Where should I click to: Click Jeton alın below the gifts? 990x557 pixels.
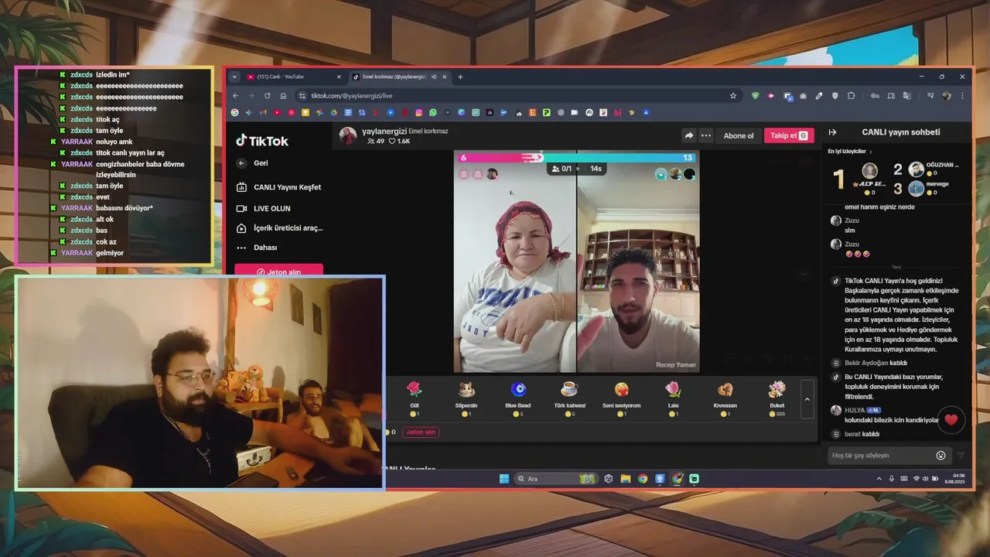(421, 432)
